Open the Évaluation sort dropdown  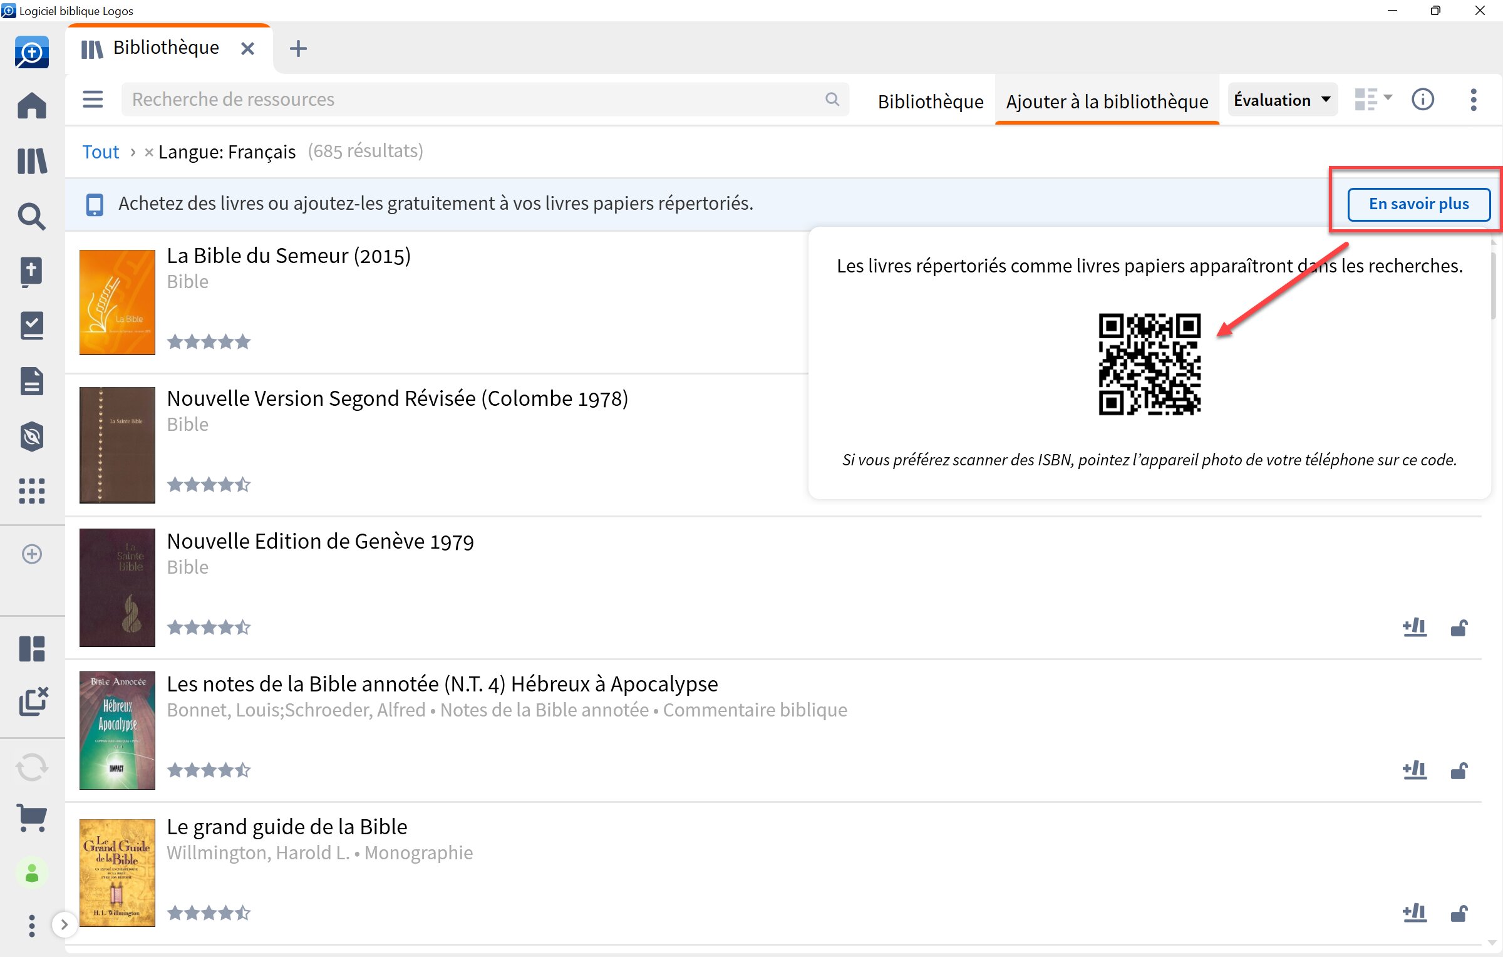1283,100
